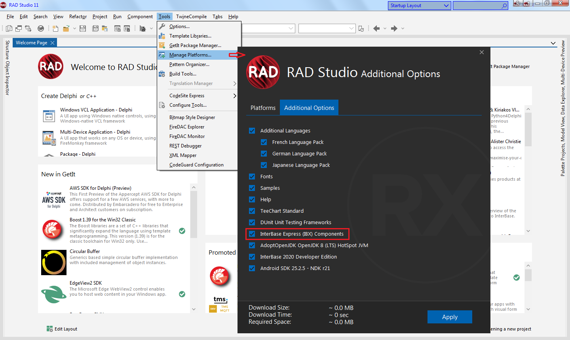Click the EdgeView2 SDK green planet icon

click(54, 294)
